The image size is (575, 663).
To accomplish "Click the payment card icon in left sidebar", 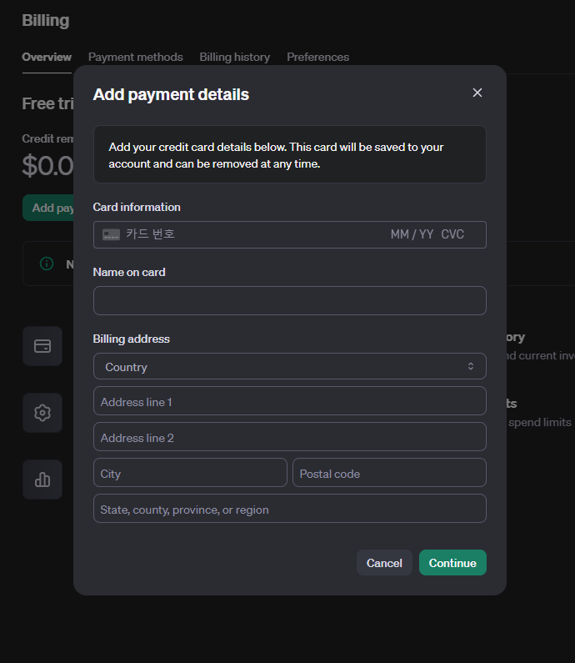I will tap(42, 346).
